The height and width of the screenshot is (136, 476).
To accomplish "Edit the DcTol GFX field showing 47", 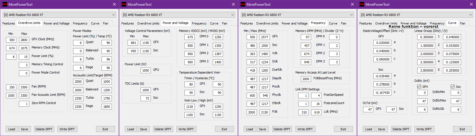I will (x=368, y=109).
